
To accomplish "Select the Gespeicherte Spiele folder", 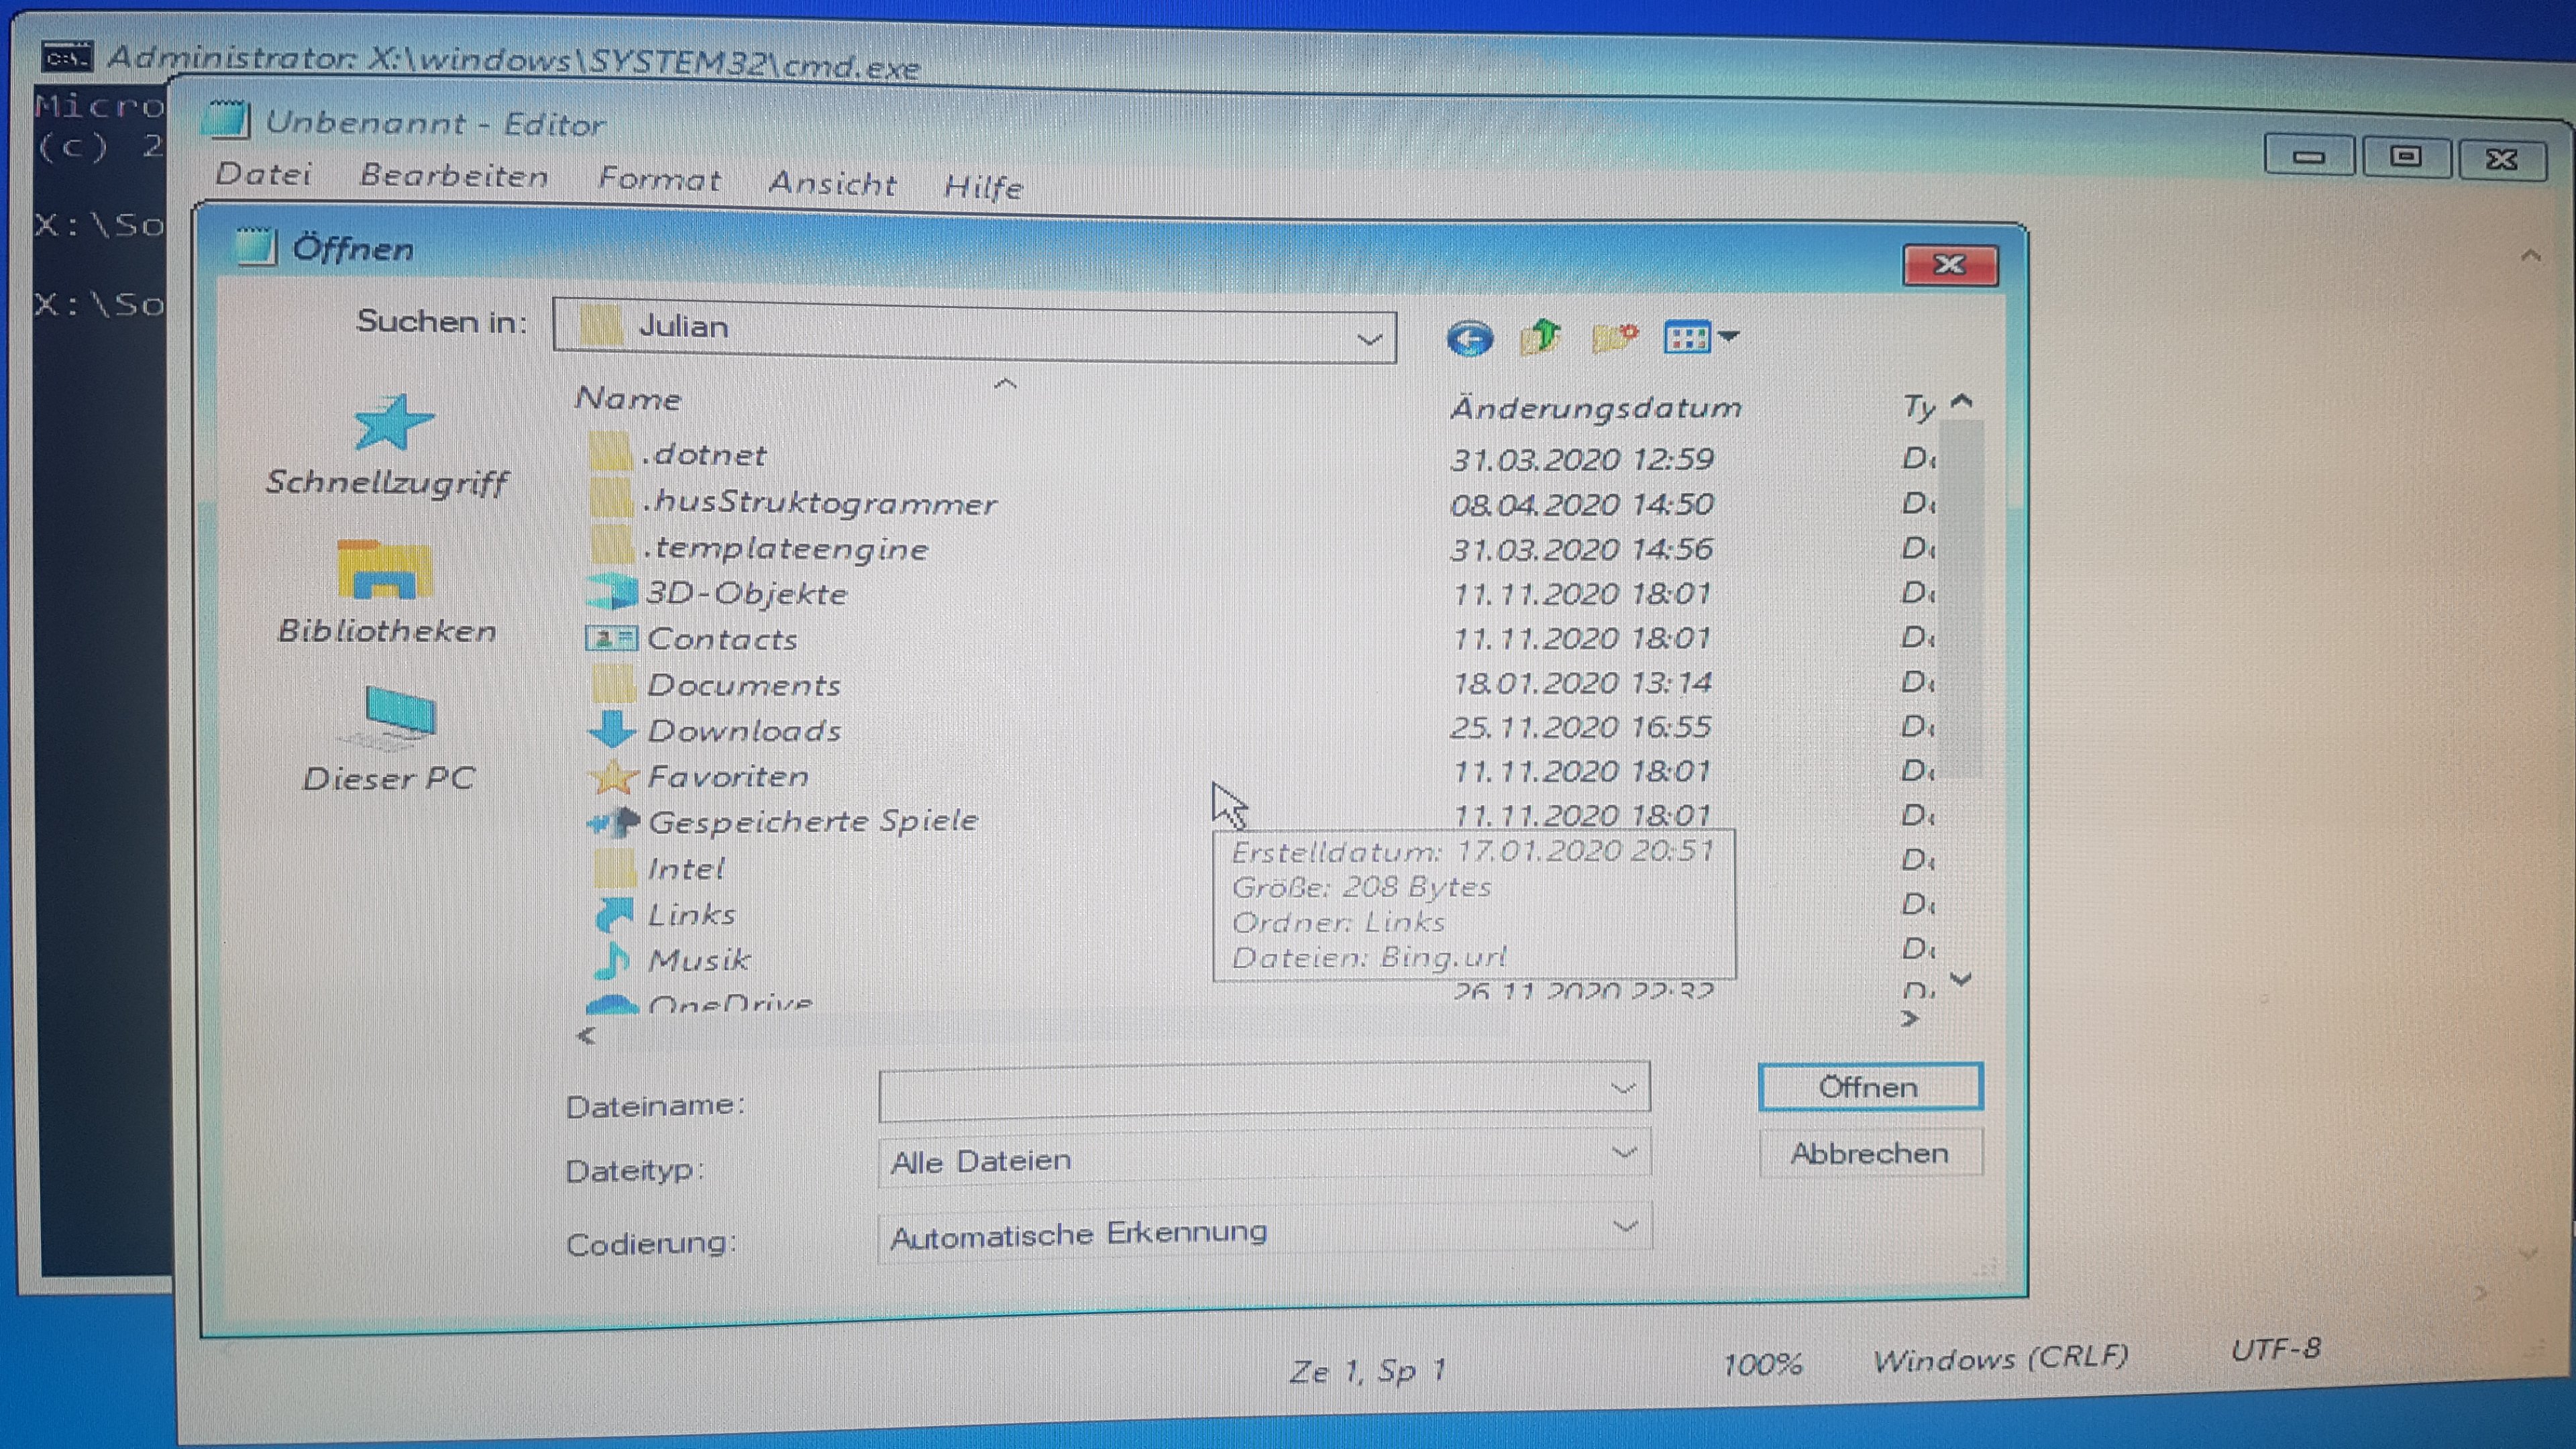I will click(811, 822).
